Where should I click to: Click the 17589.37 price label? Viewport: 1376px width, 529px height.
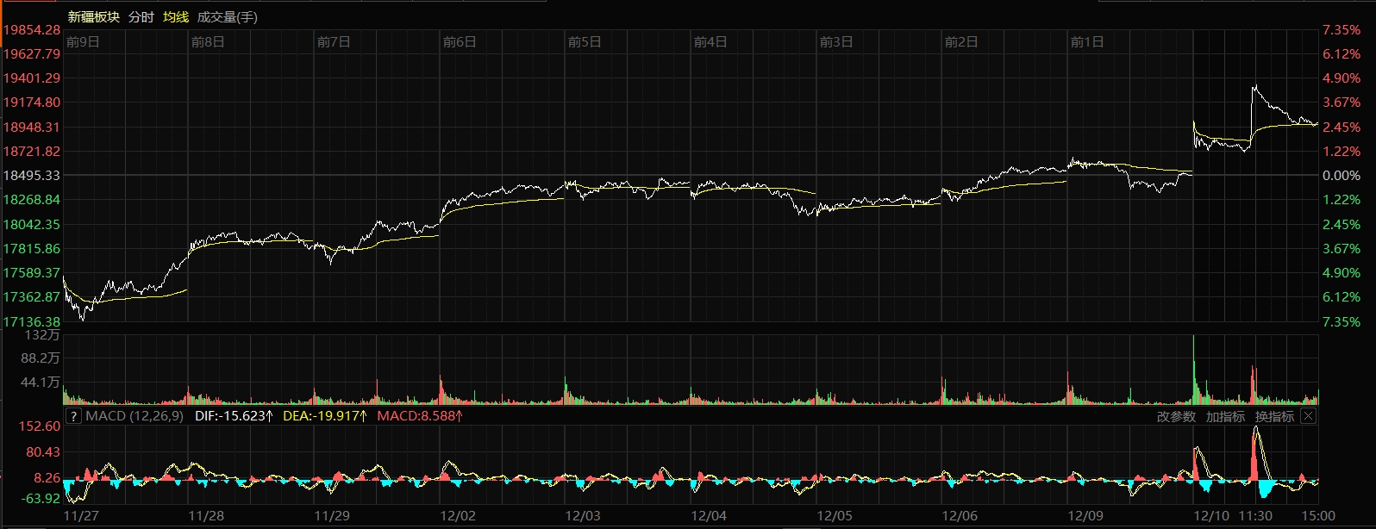[x=31, y=273]
